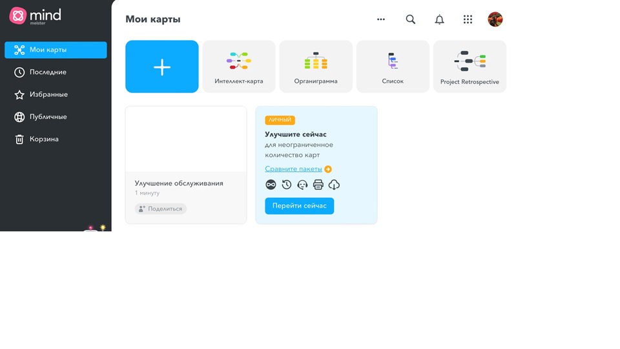Screen dimensions: 620x349
Task: Open the three-dot more options menu
Action: [381, 19]
